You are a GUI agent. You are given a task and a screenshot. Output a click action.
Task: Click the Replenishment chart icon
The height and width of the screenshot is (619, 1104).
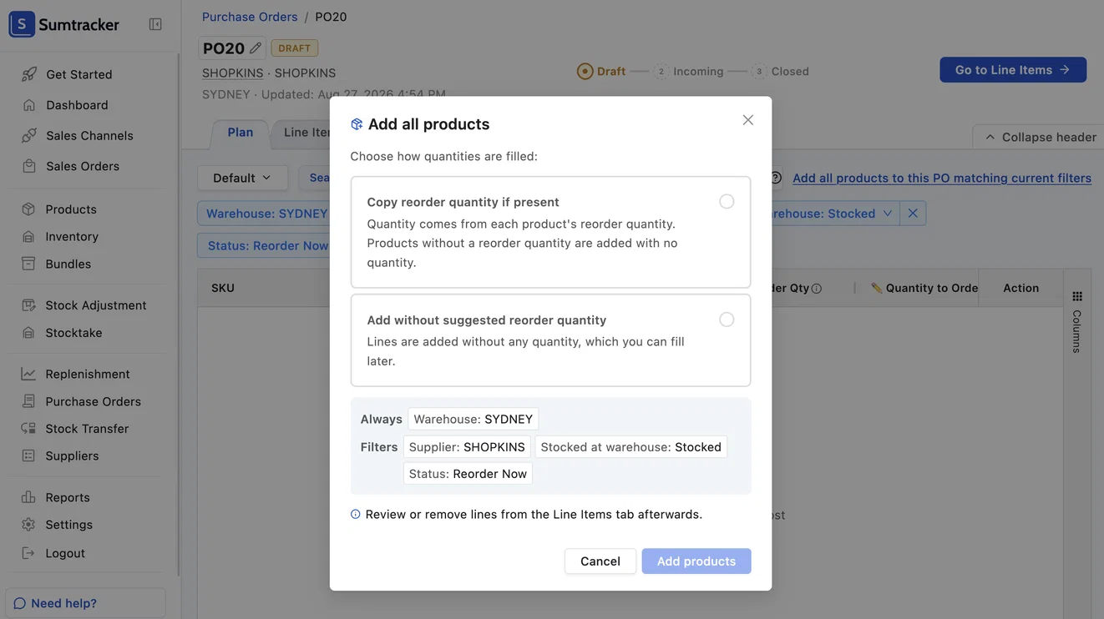(28, 374)
